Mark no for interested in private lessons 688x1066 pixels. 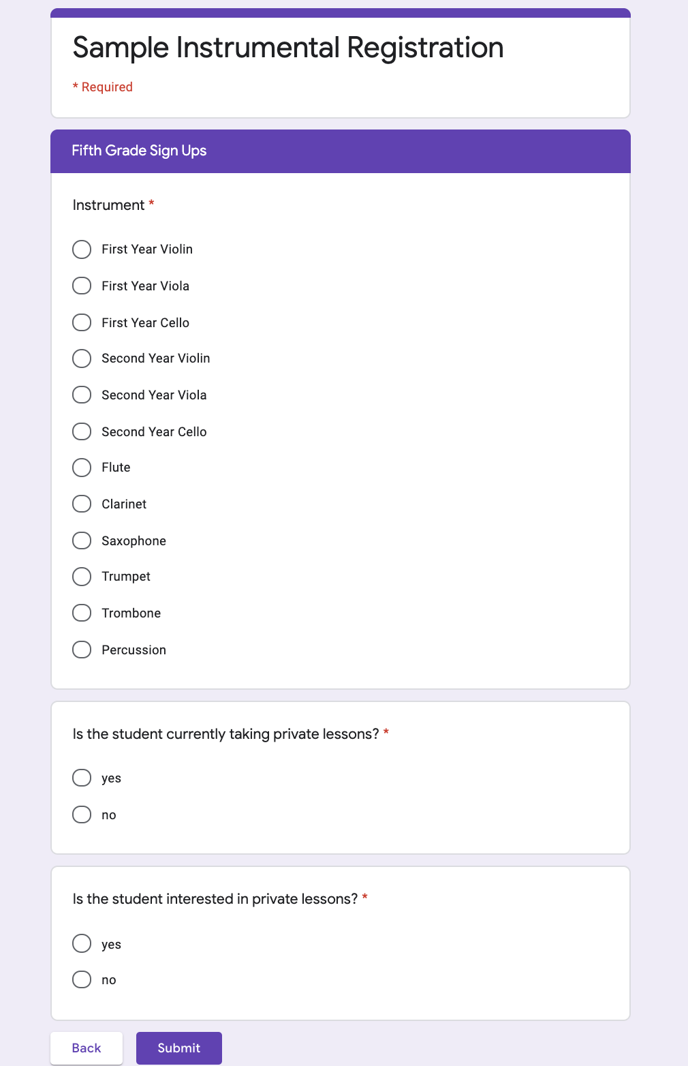82,979
